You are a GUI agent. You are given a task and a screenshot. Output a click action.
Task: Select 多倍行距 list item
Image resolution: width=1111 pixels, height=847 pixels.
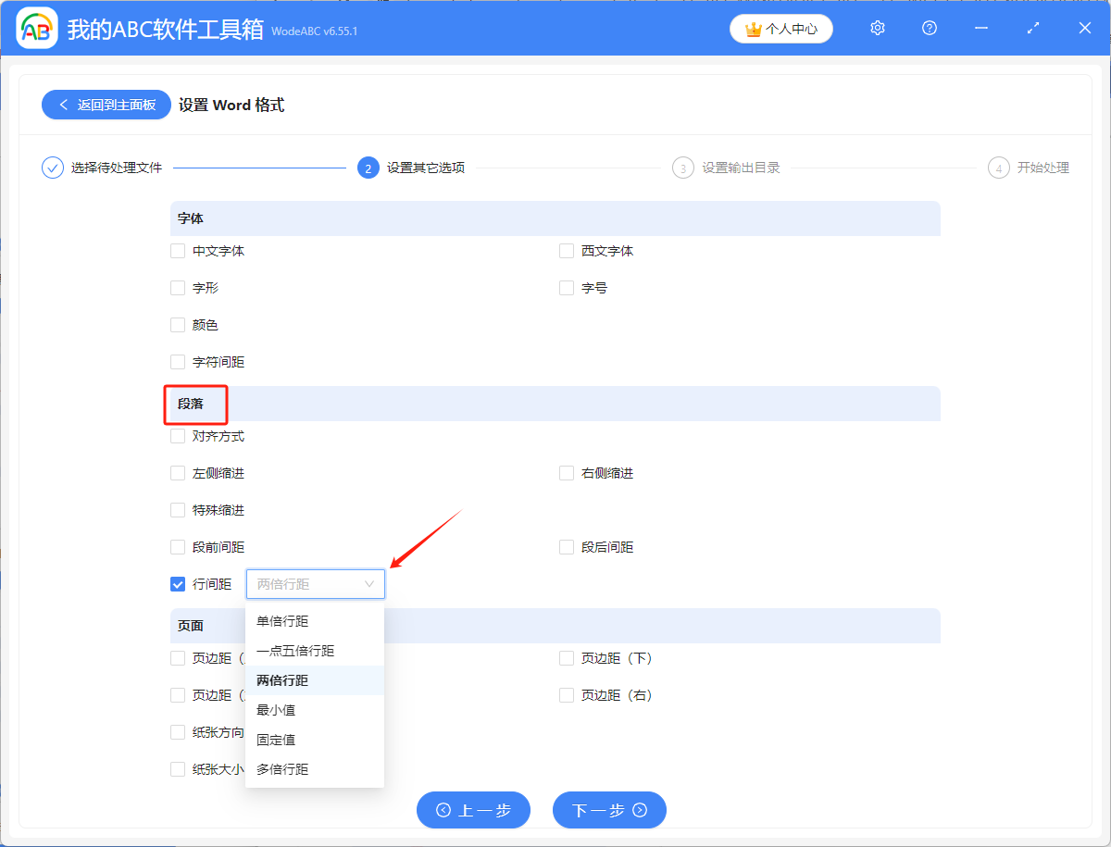click(x=282, y=769)
